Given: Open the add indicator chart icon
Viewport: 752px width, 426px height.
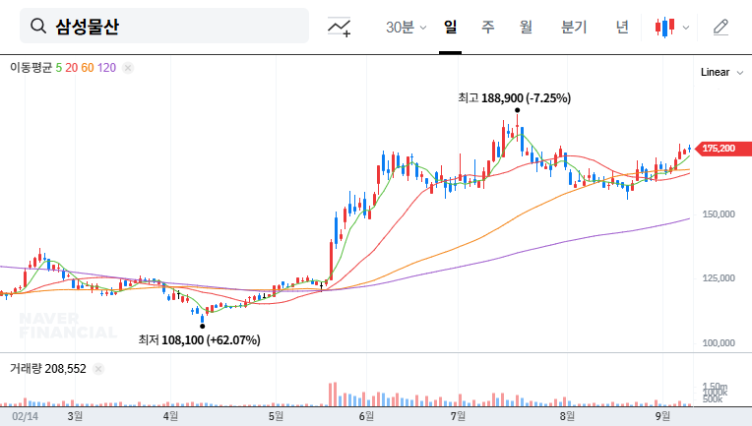Looking at the screenshot, I should point(339,27).
